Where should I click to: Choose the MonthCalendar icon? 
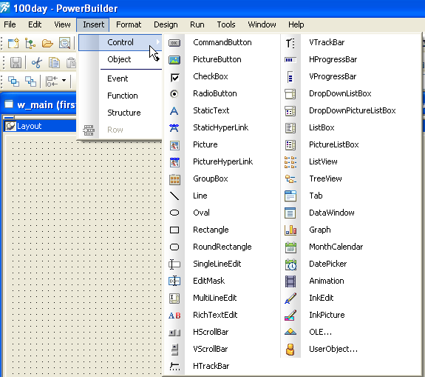[290, 247]
